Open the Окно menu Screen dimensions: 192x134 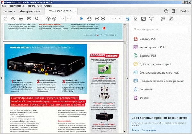(x=40, y=6)
